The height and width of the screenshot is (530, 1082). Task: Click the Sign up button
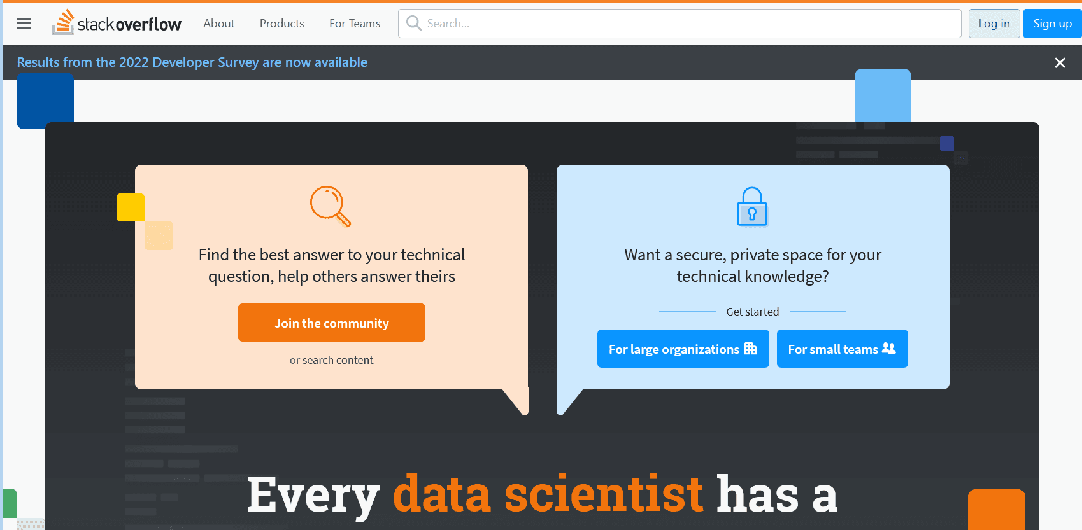(1052, 24)
